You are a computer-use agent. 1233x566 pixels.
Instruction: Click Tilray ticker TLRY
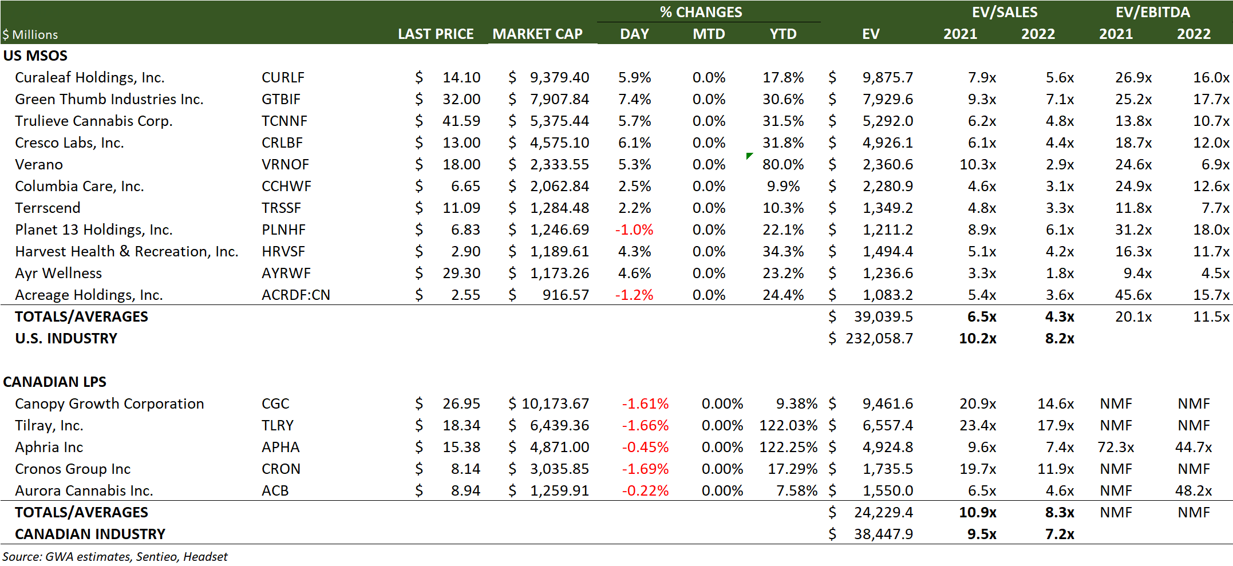[x=278, y=425]
